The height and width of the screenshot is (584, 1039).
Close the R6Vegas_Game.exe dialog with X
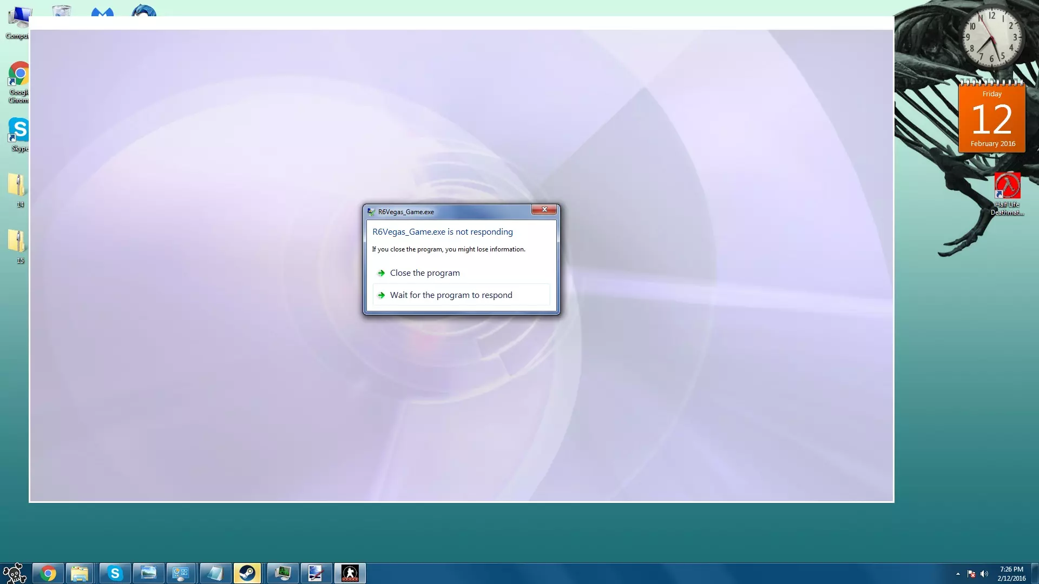[x=544, y=210]
